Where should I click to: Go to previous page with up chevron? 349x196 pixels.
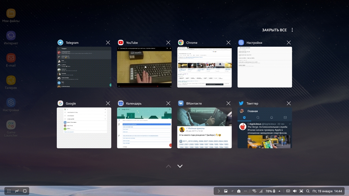(169, 166)
